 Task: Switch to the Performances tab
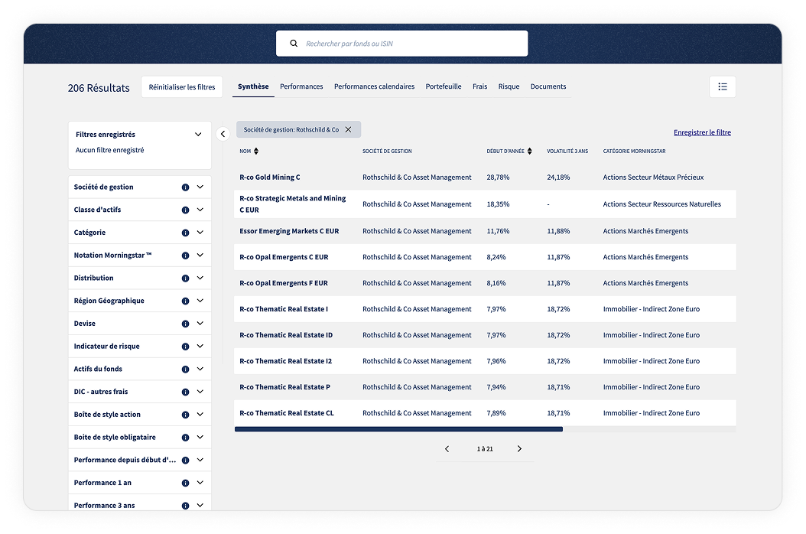click(x=301, y=86)
